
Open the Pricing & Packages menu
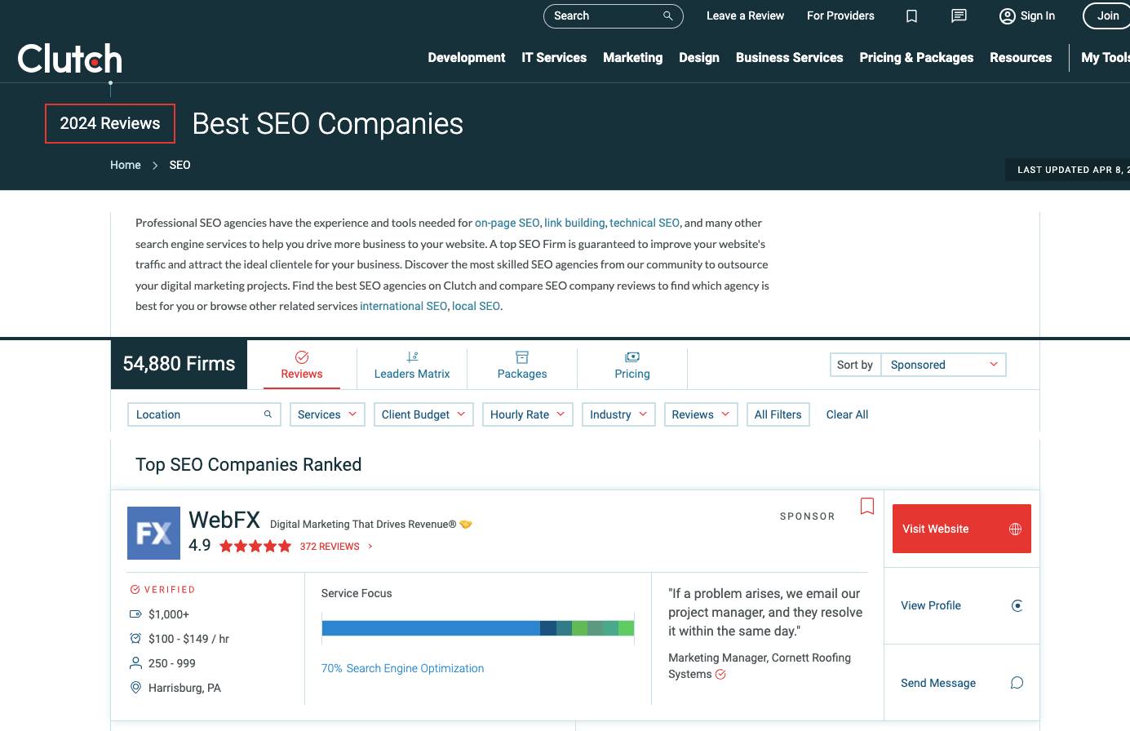coord(916,58)
